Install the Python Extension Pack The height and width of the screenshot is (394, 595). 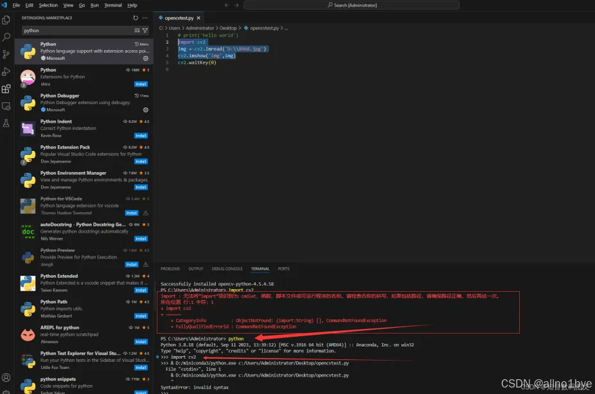pyautogui.click(x=141, y=162)
